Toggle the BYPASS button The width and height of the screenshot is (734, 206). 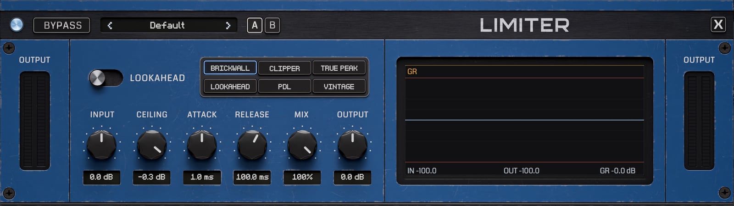click(62, 25)
